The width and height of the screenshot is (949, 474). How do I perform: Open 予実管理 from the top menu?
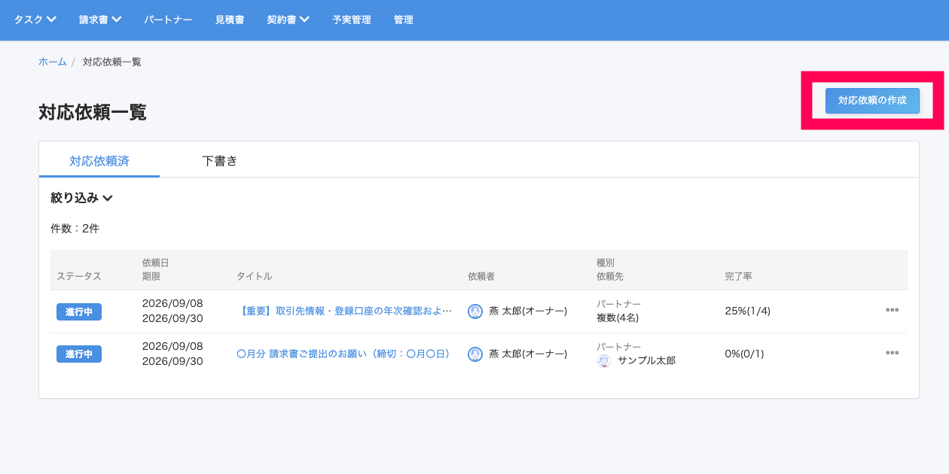351,20
